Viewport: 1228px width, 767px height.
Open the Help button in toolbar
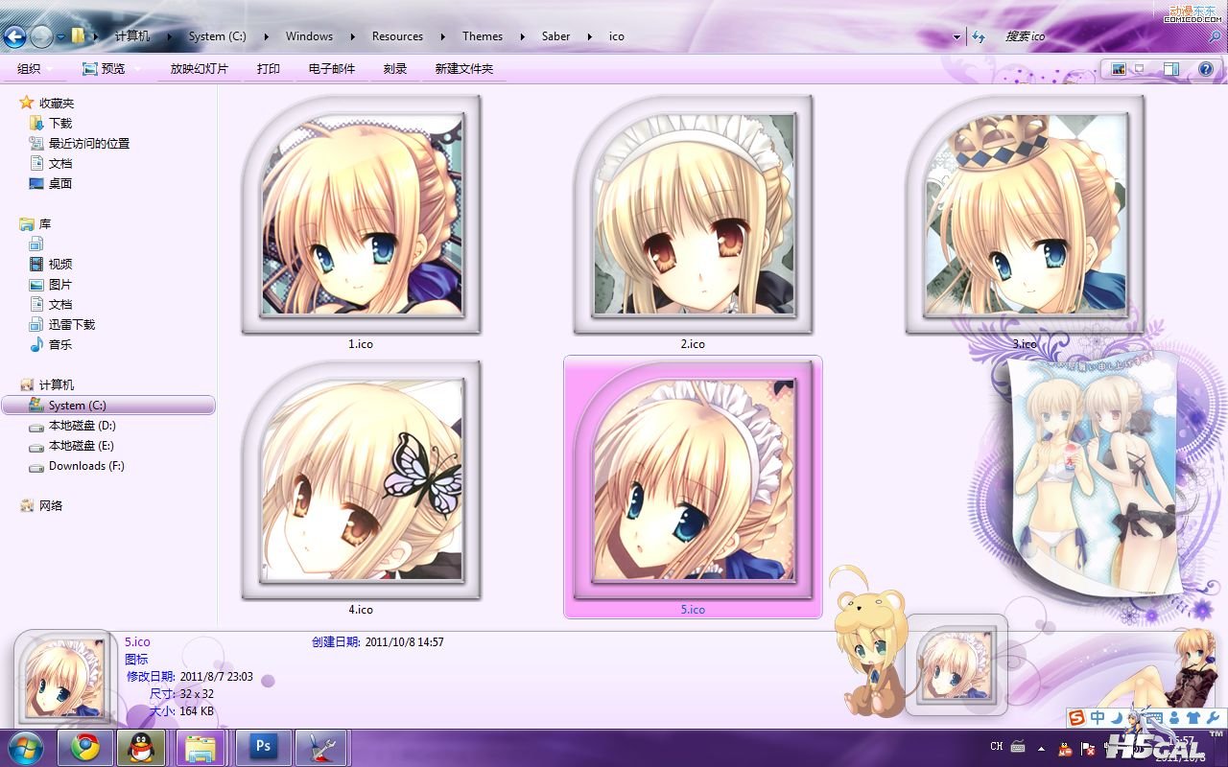[1206, 69]
